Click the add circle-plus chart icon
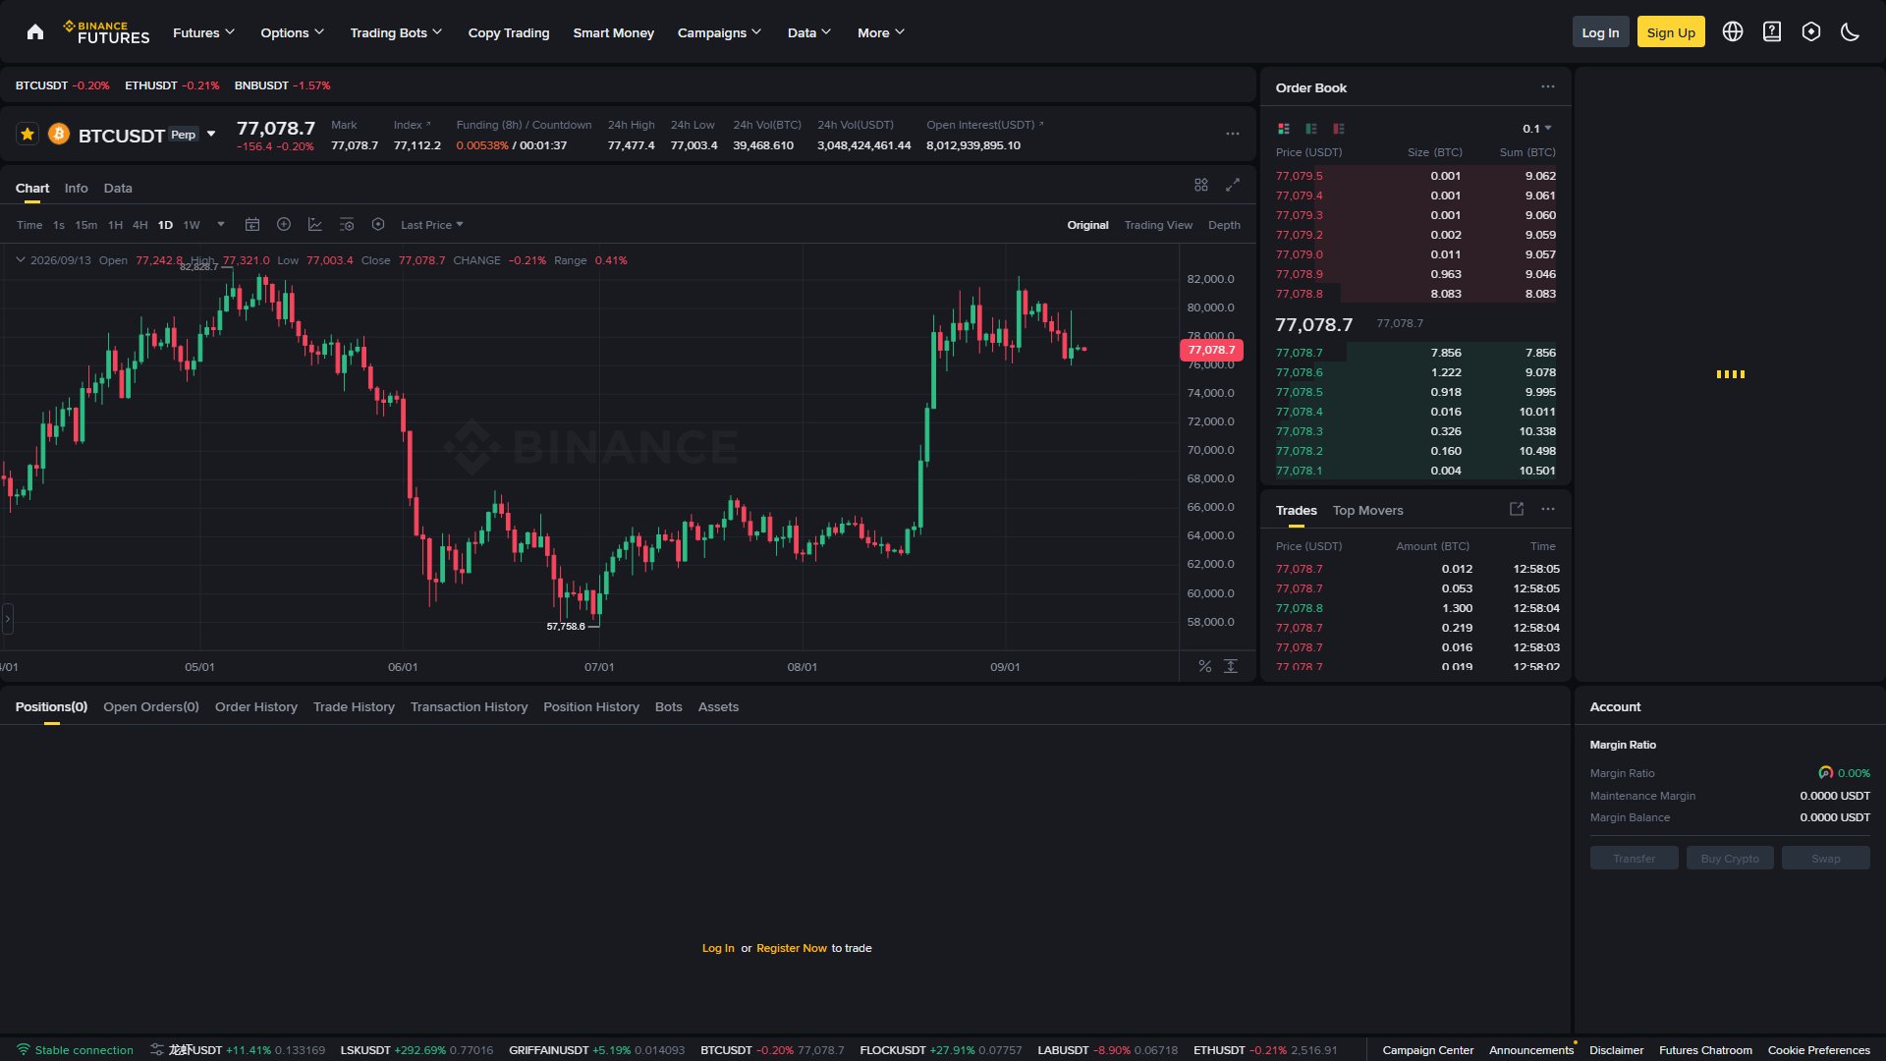The width and height of the screenshot is (1886, 1061). [x=284, y=225]
